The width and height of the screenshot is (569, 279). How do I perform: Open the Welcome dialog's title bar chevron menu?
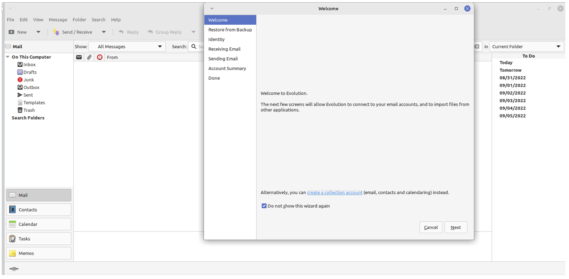point(212,9)
